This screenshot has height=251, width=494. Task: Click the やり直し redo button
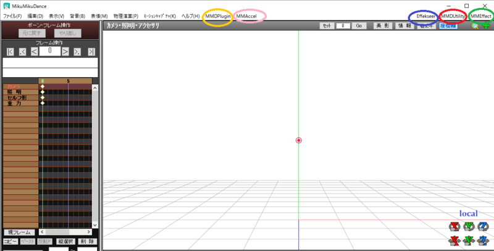tap(68, 33)
